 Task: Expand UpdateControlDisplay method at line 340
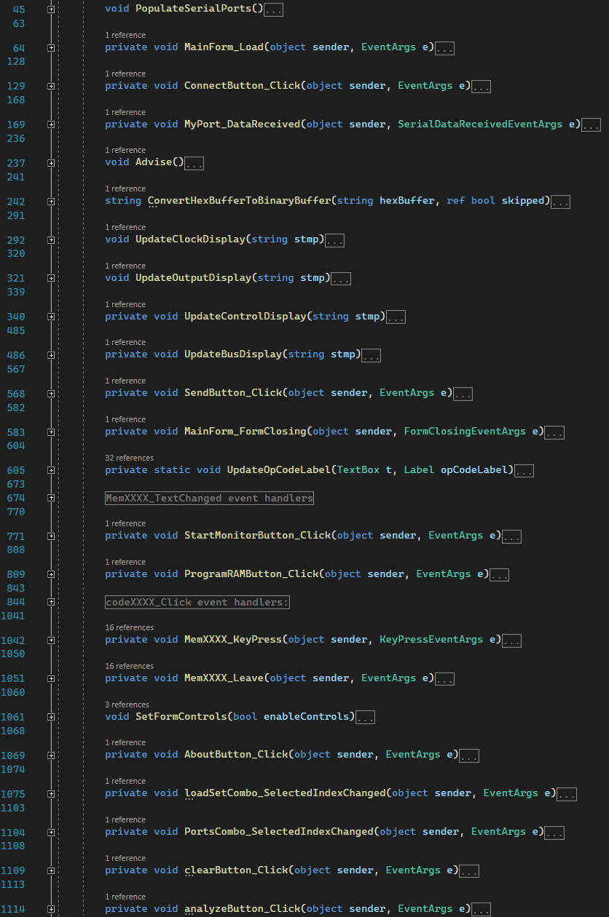tap(51, 317)
